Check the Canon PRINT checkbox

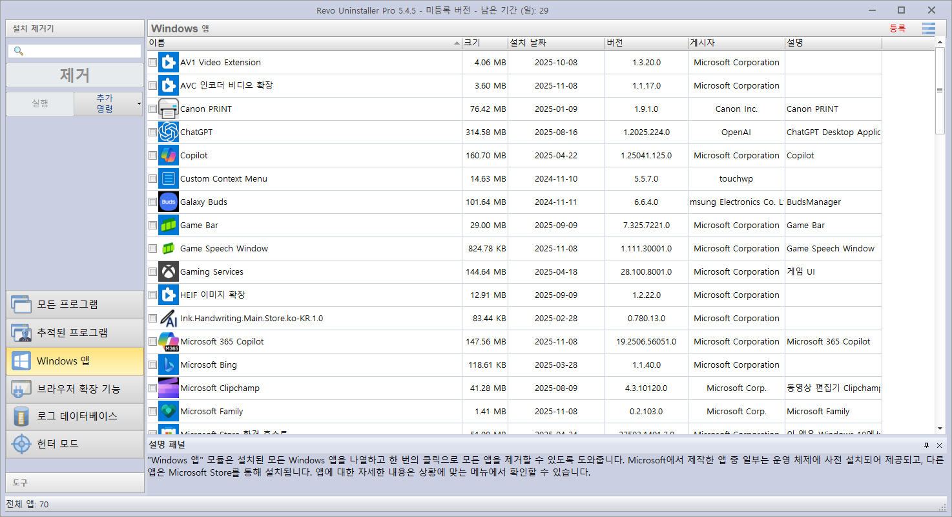[152, 109]
